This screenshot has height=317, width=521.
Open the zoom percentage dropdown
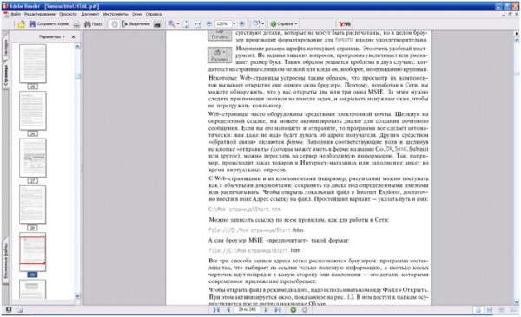(x=234, y=24)
